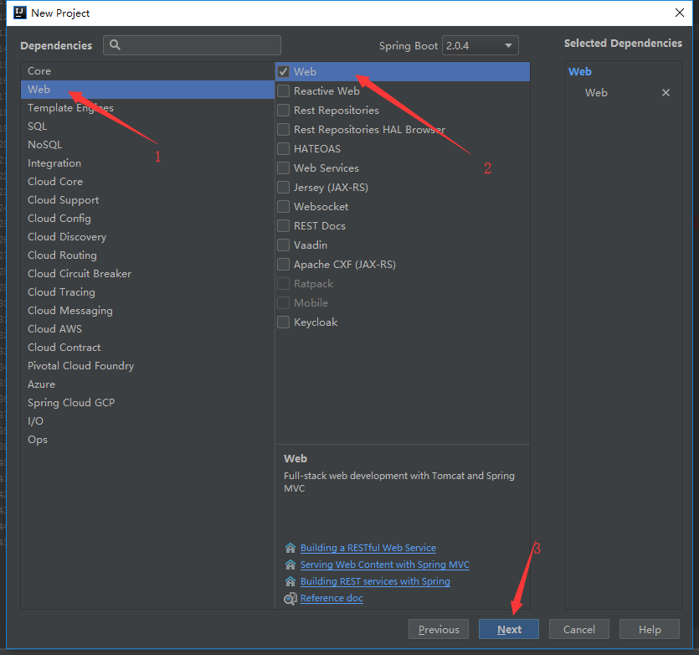The height and width of the screenshot is (655, 699).
Task: Click the home icon beside Building a RESTful Web Service
Action: pyautogui.click(x=290, y=548)
